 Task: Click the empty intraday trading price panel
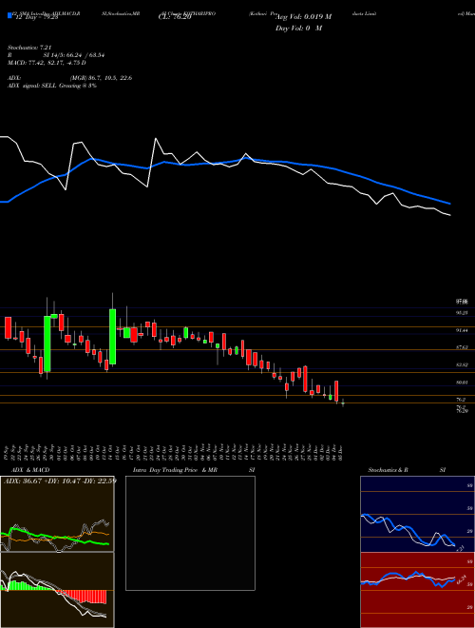click(x=190, y=533)
